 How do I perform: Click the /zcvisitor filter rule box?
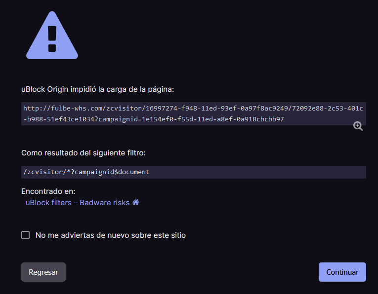click(193, 172)
